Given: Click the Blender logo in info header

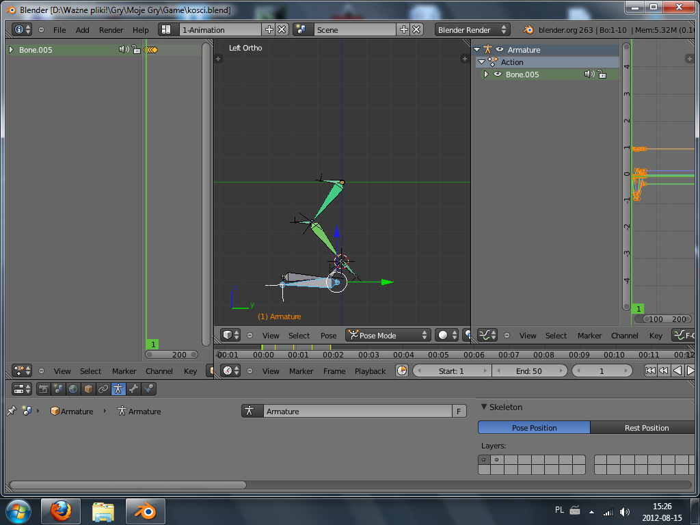Looking at the screenshot, I should [528, 30].
